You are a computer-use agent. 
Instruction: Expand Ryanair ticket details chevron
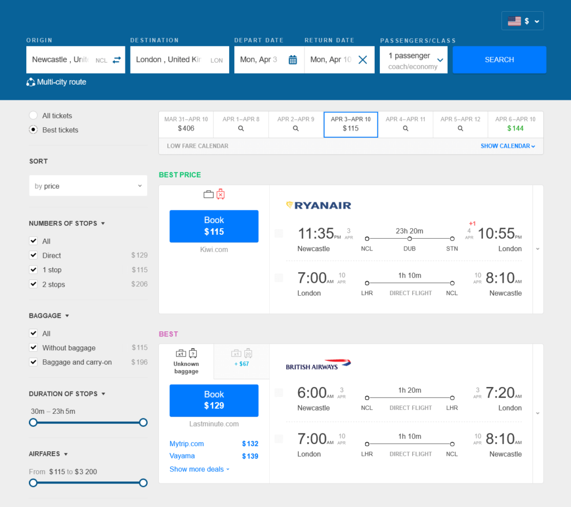tap(538, 249)
